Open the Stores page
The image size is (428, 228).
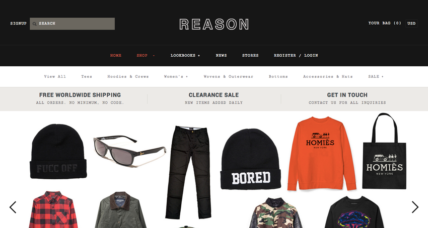click(x=250, y=55)
